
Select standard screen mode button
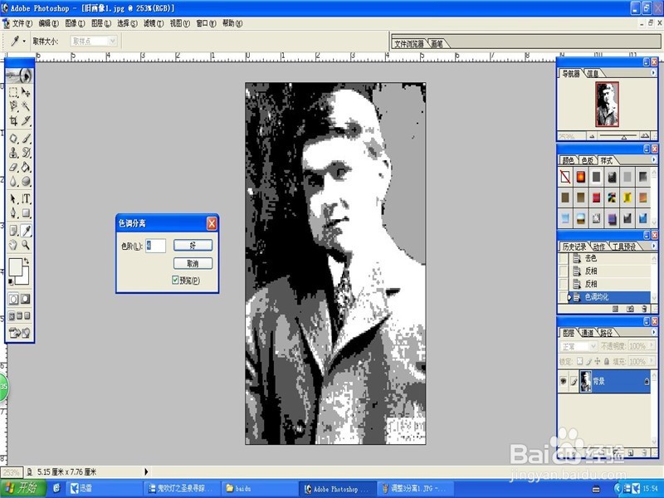tap(12, 316)
